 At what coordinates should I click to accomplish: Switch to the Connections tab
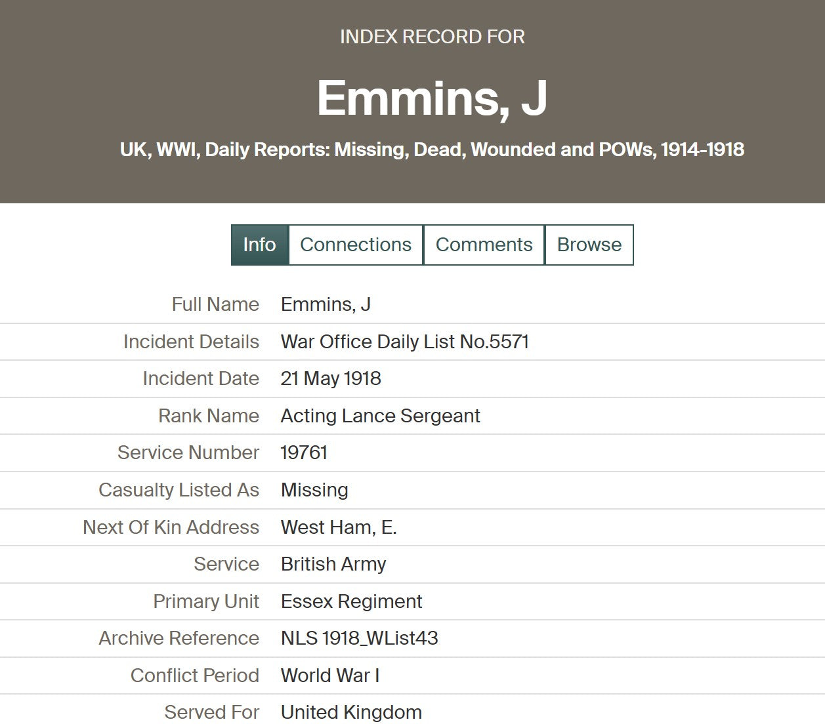point(355,245)
